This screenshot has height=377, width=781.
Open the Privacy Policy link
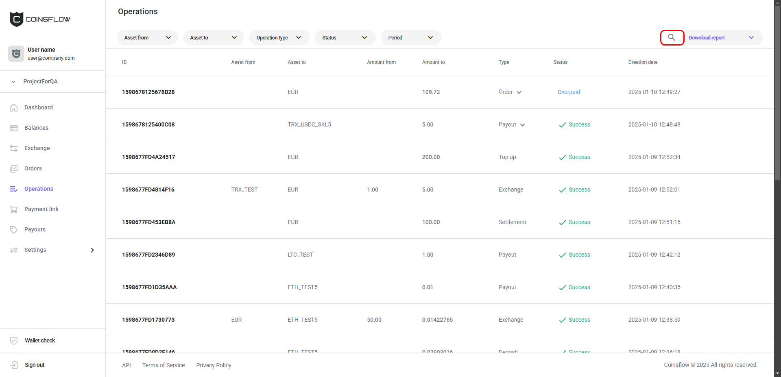(x=214, y=365)
